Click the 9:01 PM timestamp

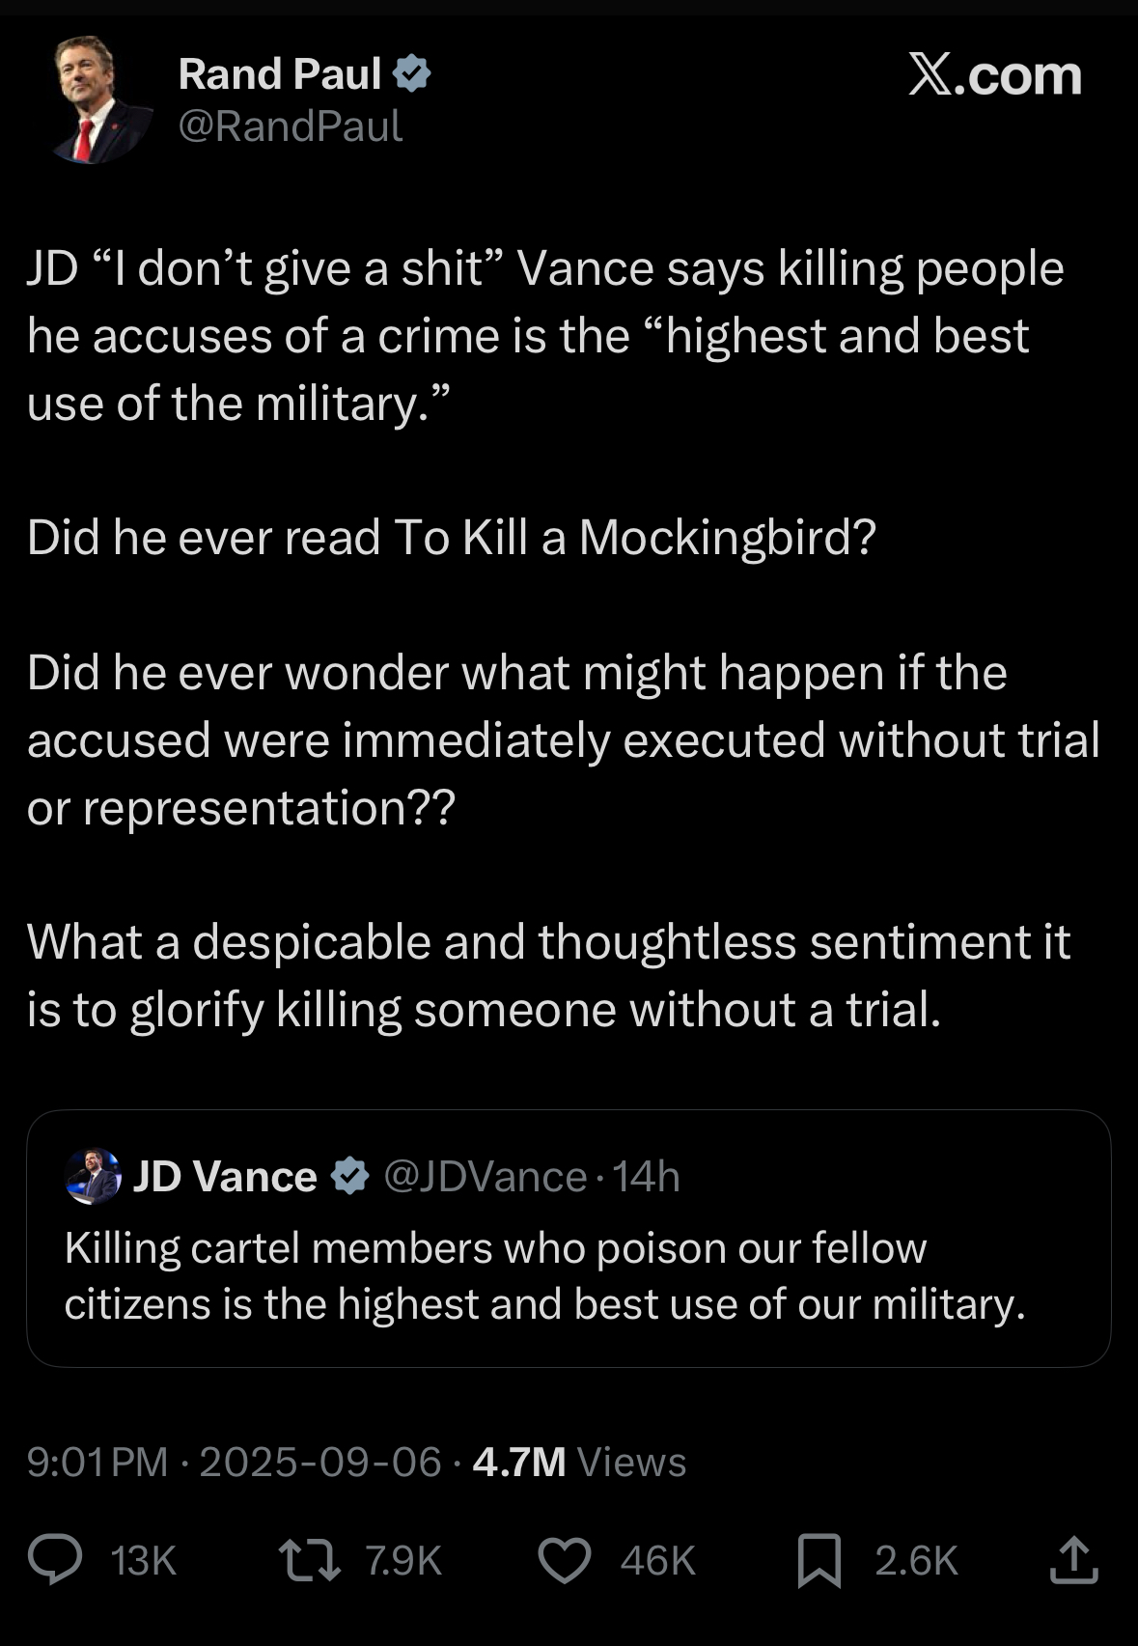pos(97,1462)
